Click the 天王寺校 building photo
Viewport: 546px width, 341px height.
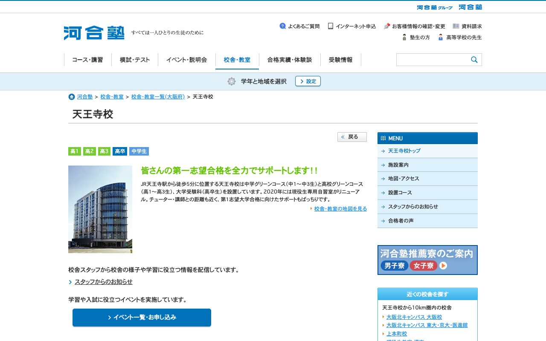(100, 209)
